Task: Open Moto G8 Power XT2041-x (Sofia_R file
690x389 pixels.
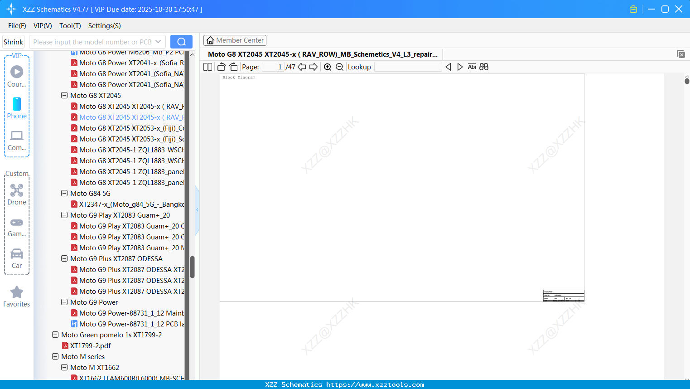Action: click(127, 63)
